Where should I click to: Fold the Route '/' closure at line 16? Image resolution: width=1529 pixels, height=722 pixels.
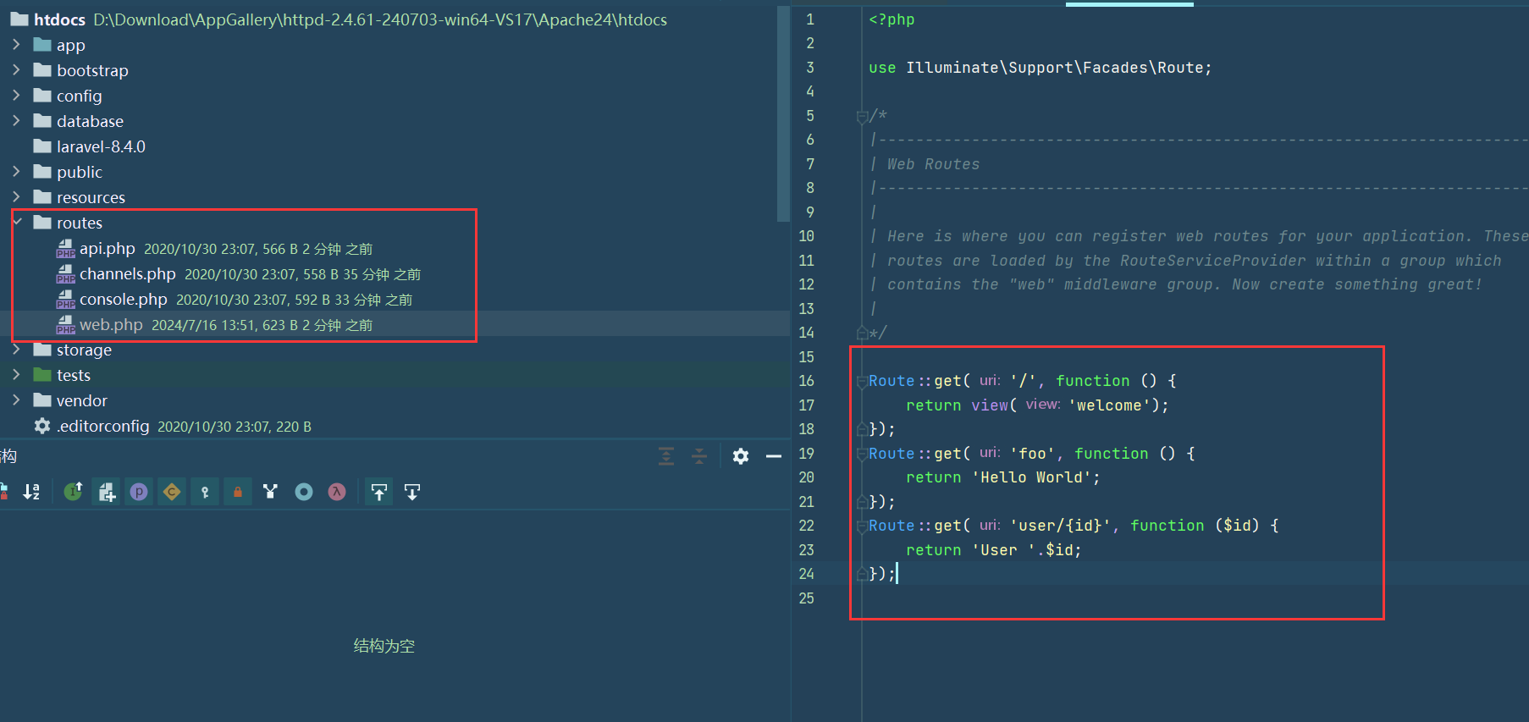click(862, 382)
